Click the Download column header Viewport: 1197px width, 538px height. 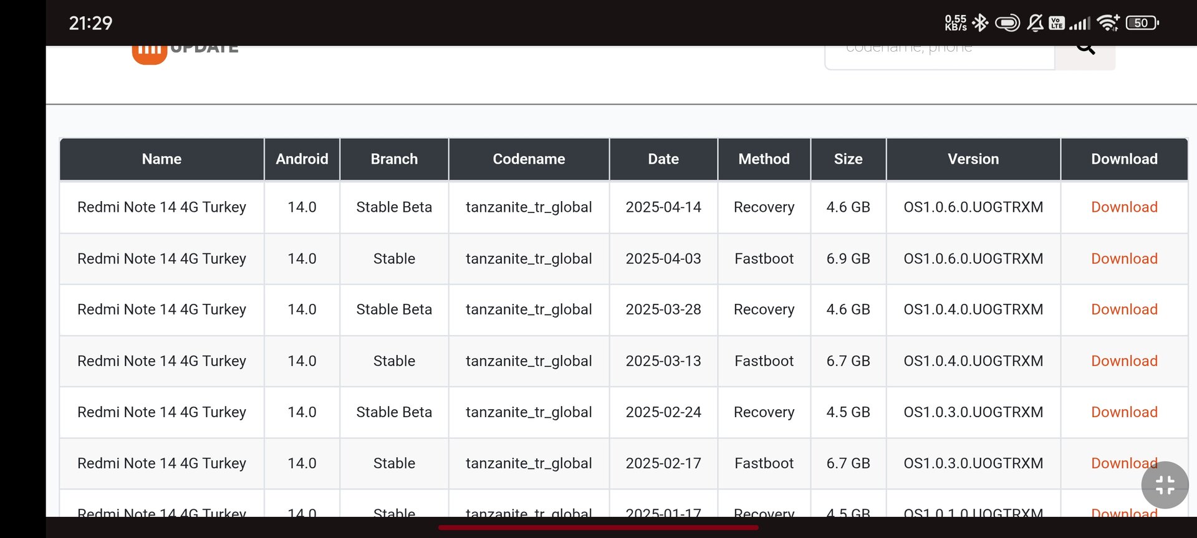1124,159
